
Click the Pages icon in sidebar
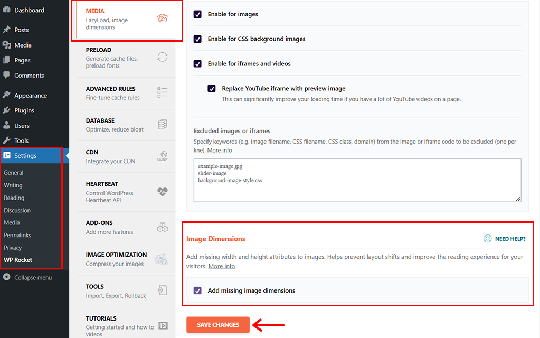pos(6,60)
